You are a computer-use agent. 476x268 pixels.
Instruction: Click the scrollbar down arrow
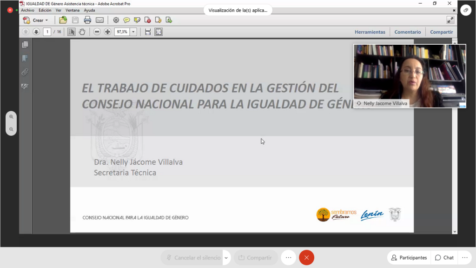[455, 232]
